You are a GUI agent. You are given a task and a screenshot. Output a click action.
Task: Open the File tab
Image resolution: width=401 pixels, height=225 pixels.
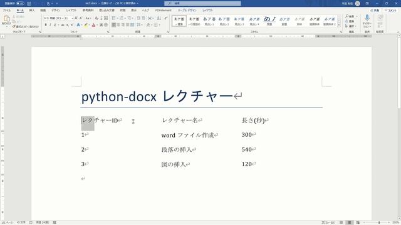click(x=7, y=10)
